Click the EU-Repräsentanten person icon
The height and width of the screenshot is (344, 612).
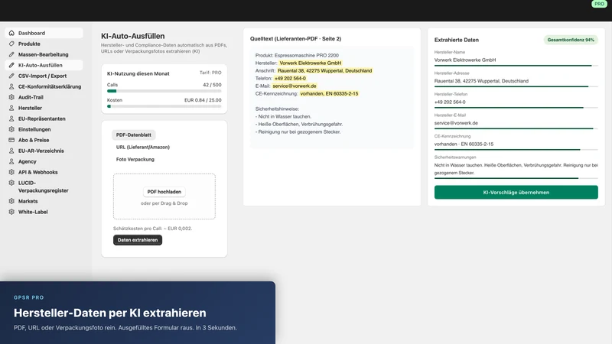click(x=11, y=118)
